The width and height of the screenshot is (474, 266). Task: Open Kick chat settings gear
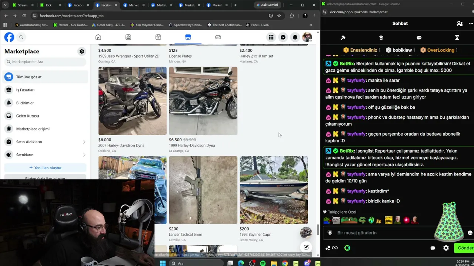(x=446, y=248)
